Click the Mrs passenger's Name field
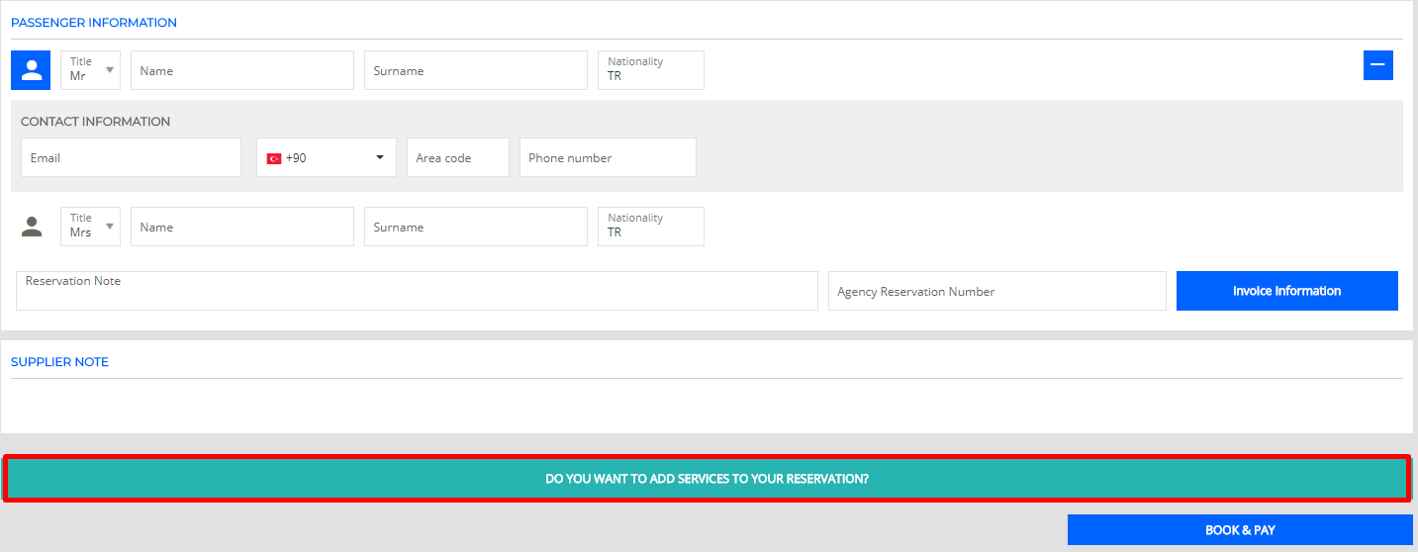The width and height of the screenshot is (1418, 552). [x=241, y=227]
